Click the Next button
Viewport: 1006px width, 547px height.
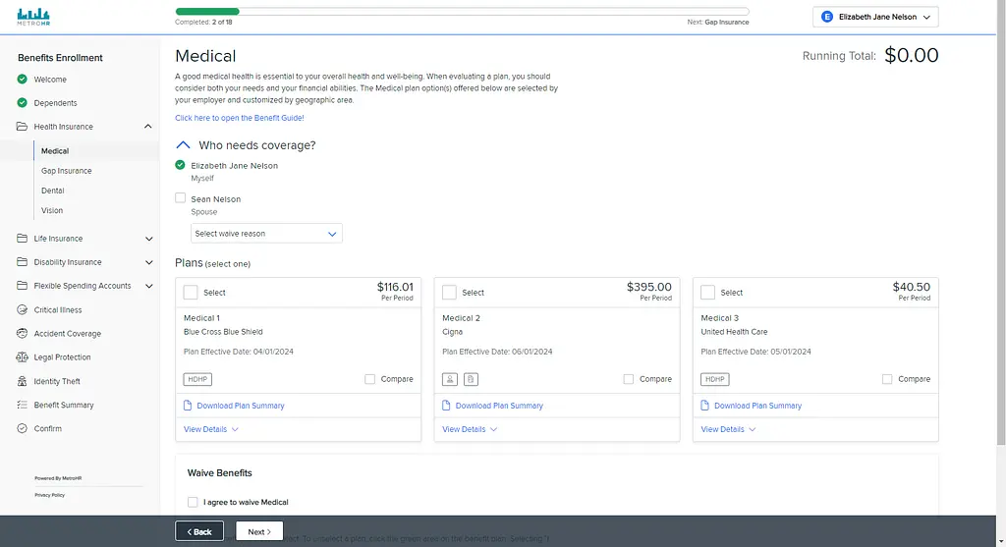tap(259, 531)
